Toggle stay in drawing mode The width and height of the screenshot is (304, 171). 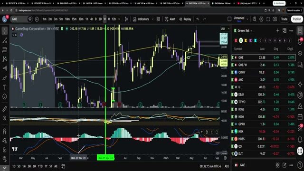(x=5, y=141)
